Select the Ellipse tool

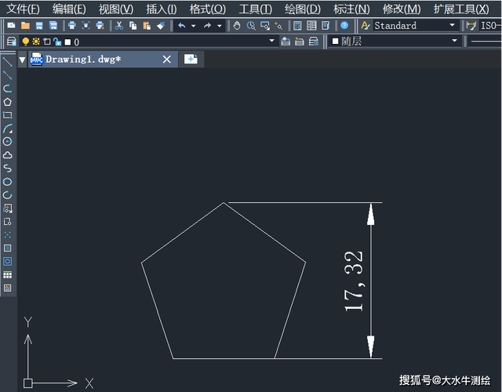tap(7, 182)
